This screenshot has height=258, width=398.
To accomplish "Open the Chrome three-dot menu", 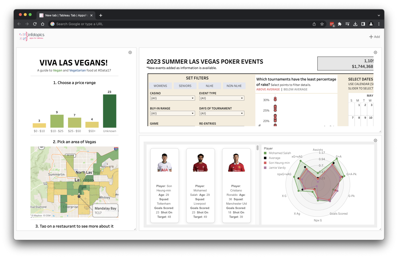I will 379,24.
